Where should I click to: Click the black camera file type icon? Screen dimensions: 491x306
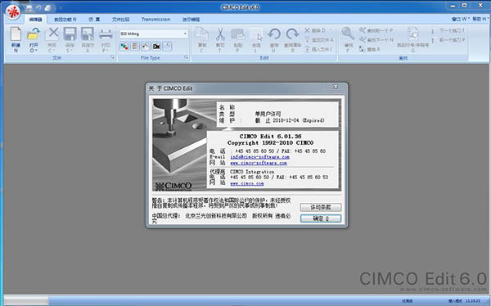pos(156,47)
